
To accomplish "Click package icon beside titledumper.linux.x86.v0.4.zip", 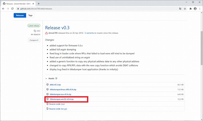I will point(47,89).
